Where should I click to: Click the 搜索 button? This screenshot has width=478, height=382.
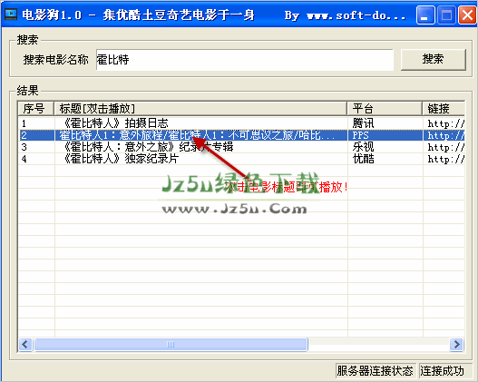tap(434, 59)
